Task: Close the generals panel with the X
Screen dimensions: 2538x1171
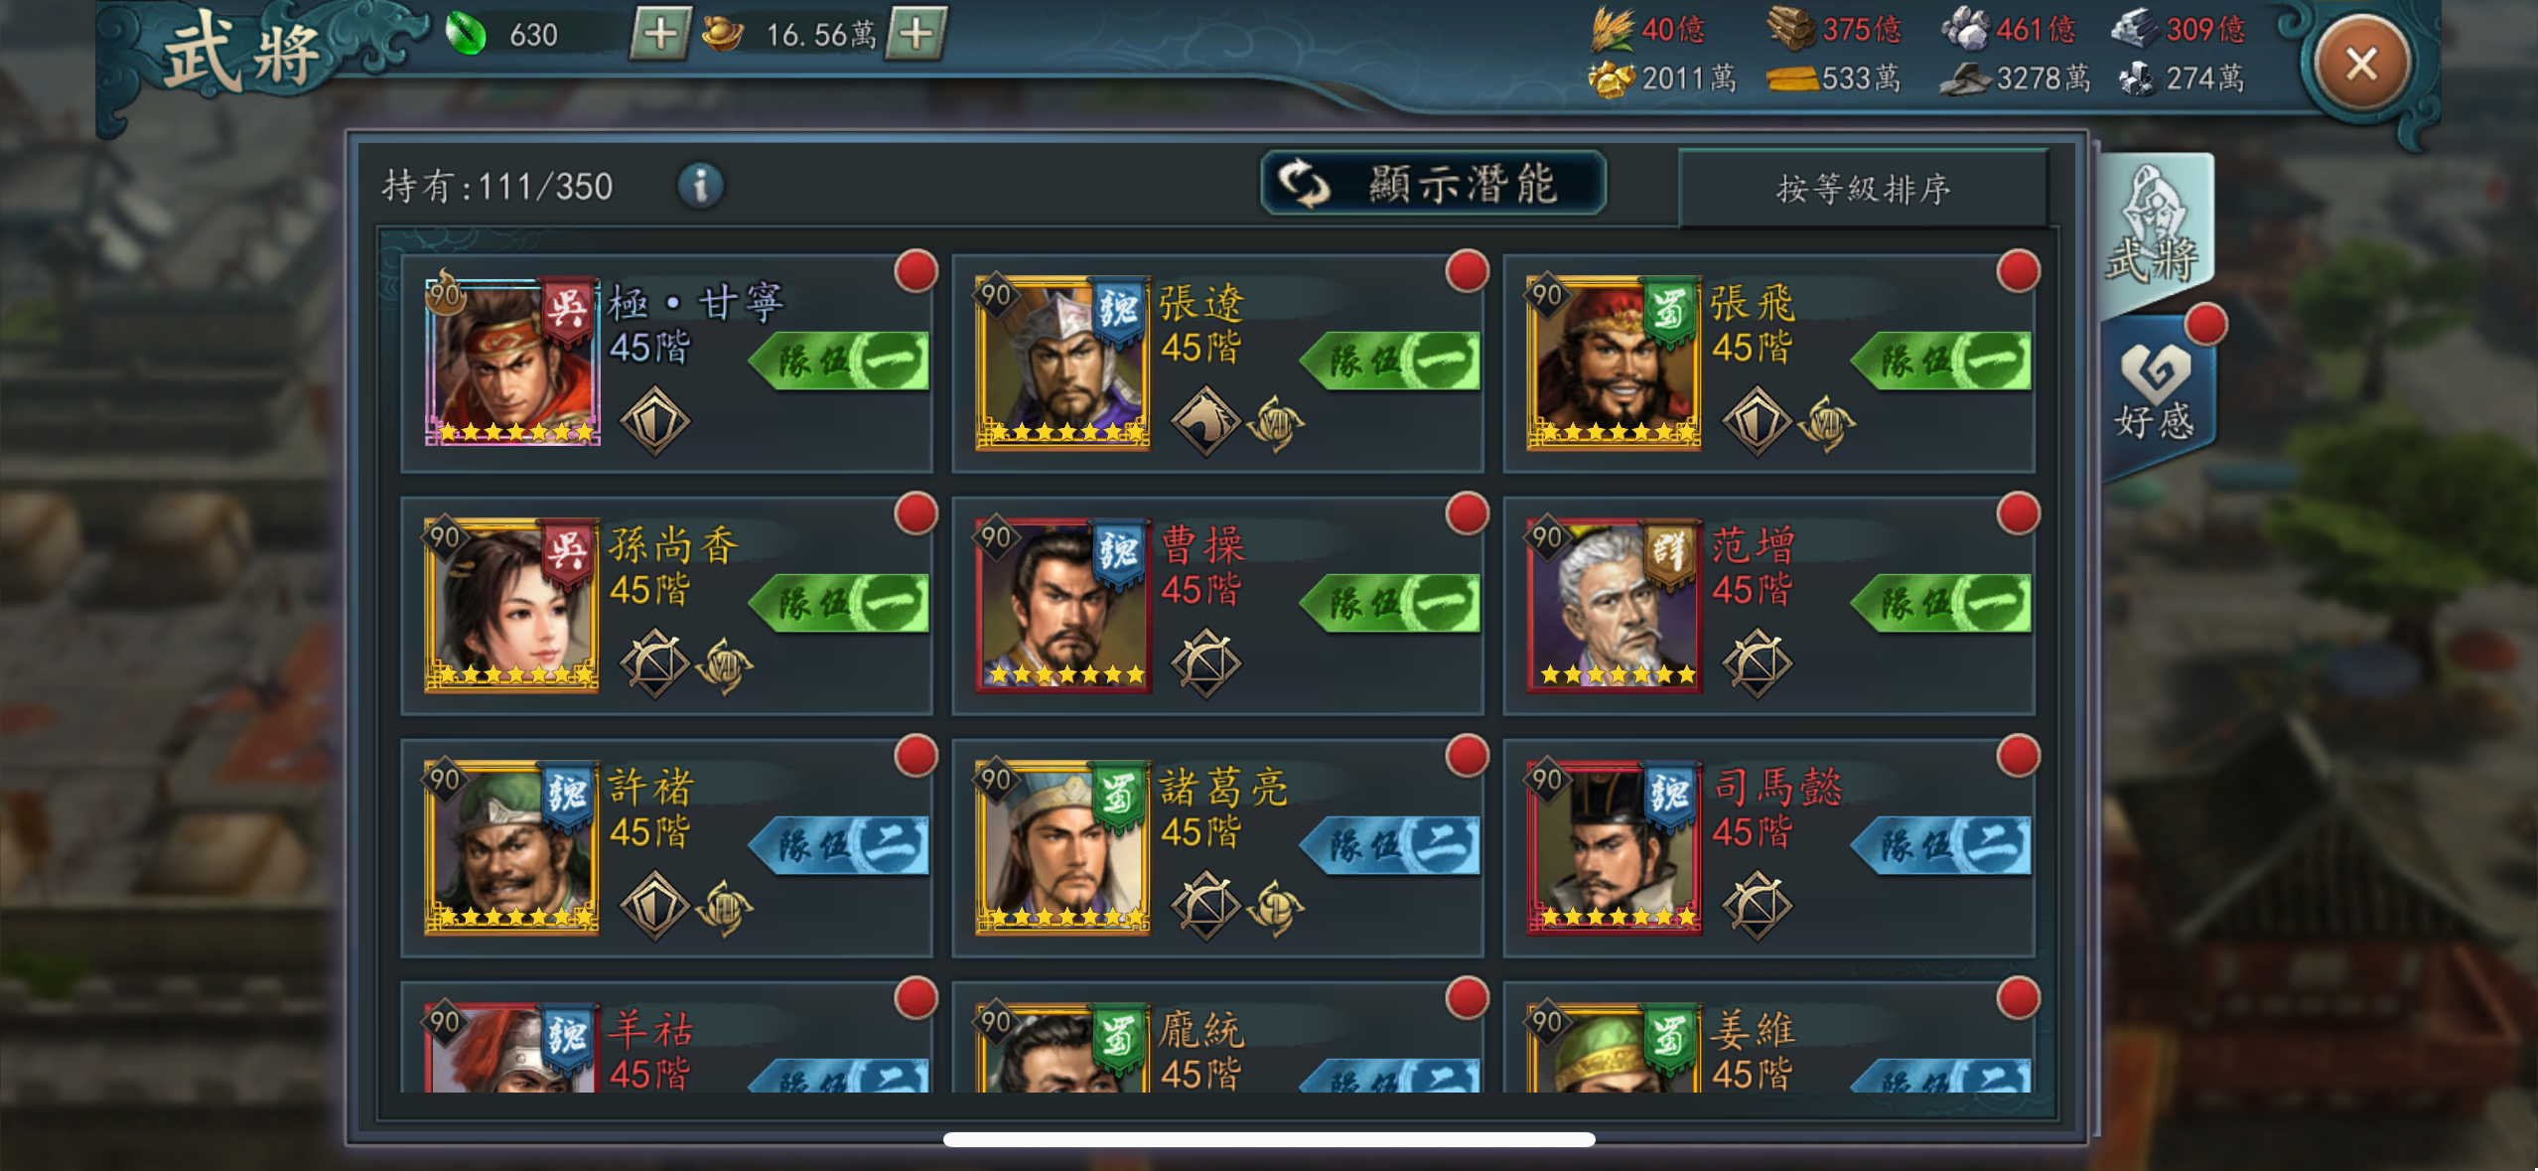Action: pyautogui.click(x=2360, y=64)
